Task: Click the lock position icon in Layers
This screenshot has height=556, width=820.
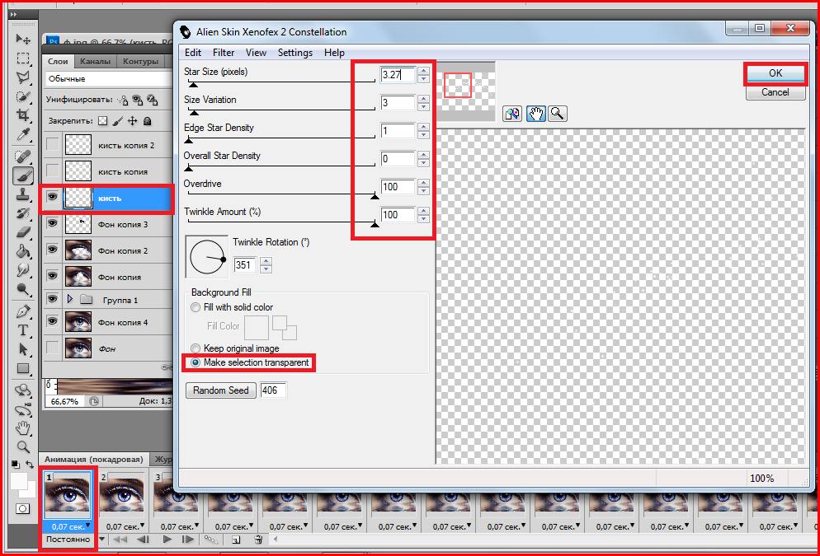Action: (133, 121)
